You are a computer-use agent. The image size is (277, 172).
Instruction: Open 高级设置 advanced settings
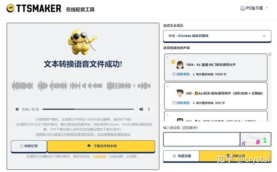pyautogui.click(x=181, y=156)
